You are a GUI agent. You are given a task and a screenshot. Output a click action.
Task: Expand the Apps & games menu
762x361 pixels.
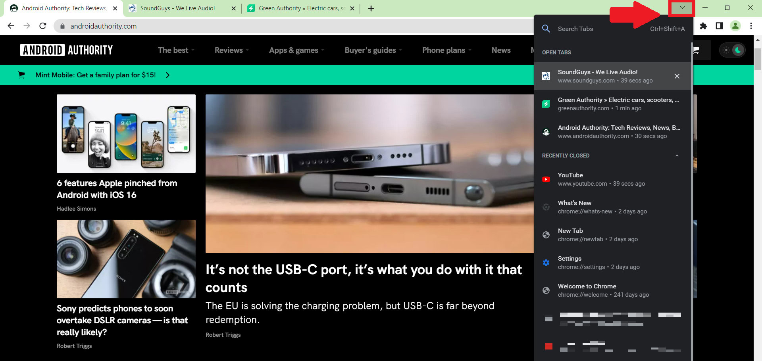pyautogui.click(x=296, y=50)
